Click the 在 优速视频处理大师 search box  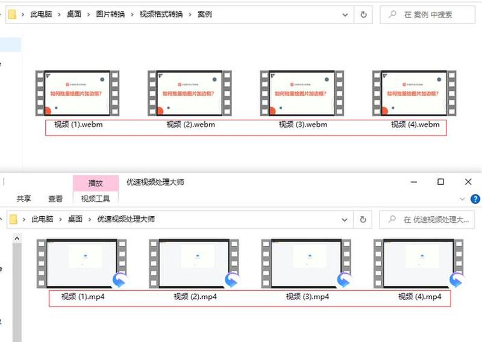tap(427, 219)
